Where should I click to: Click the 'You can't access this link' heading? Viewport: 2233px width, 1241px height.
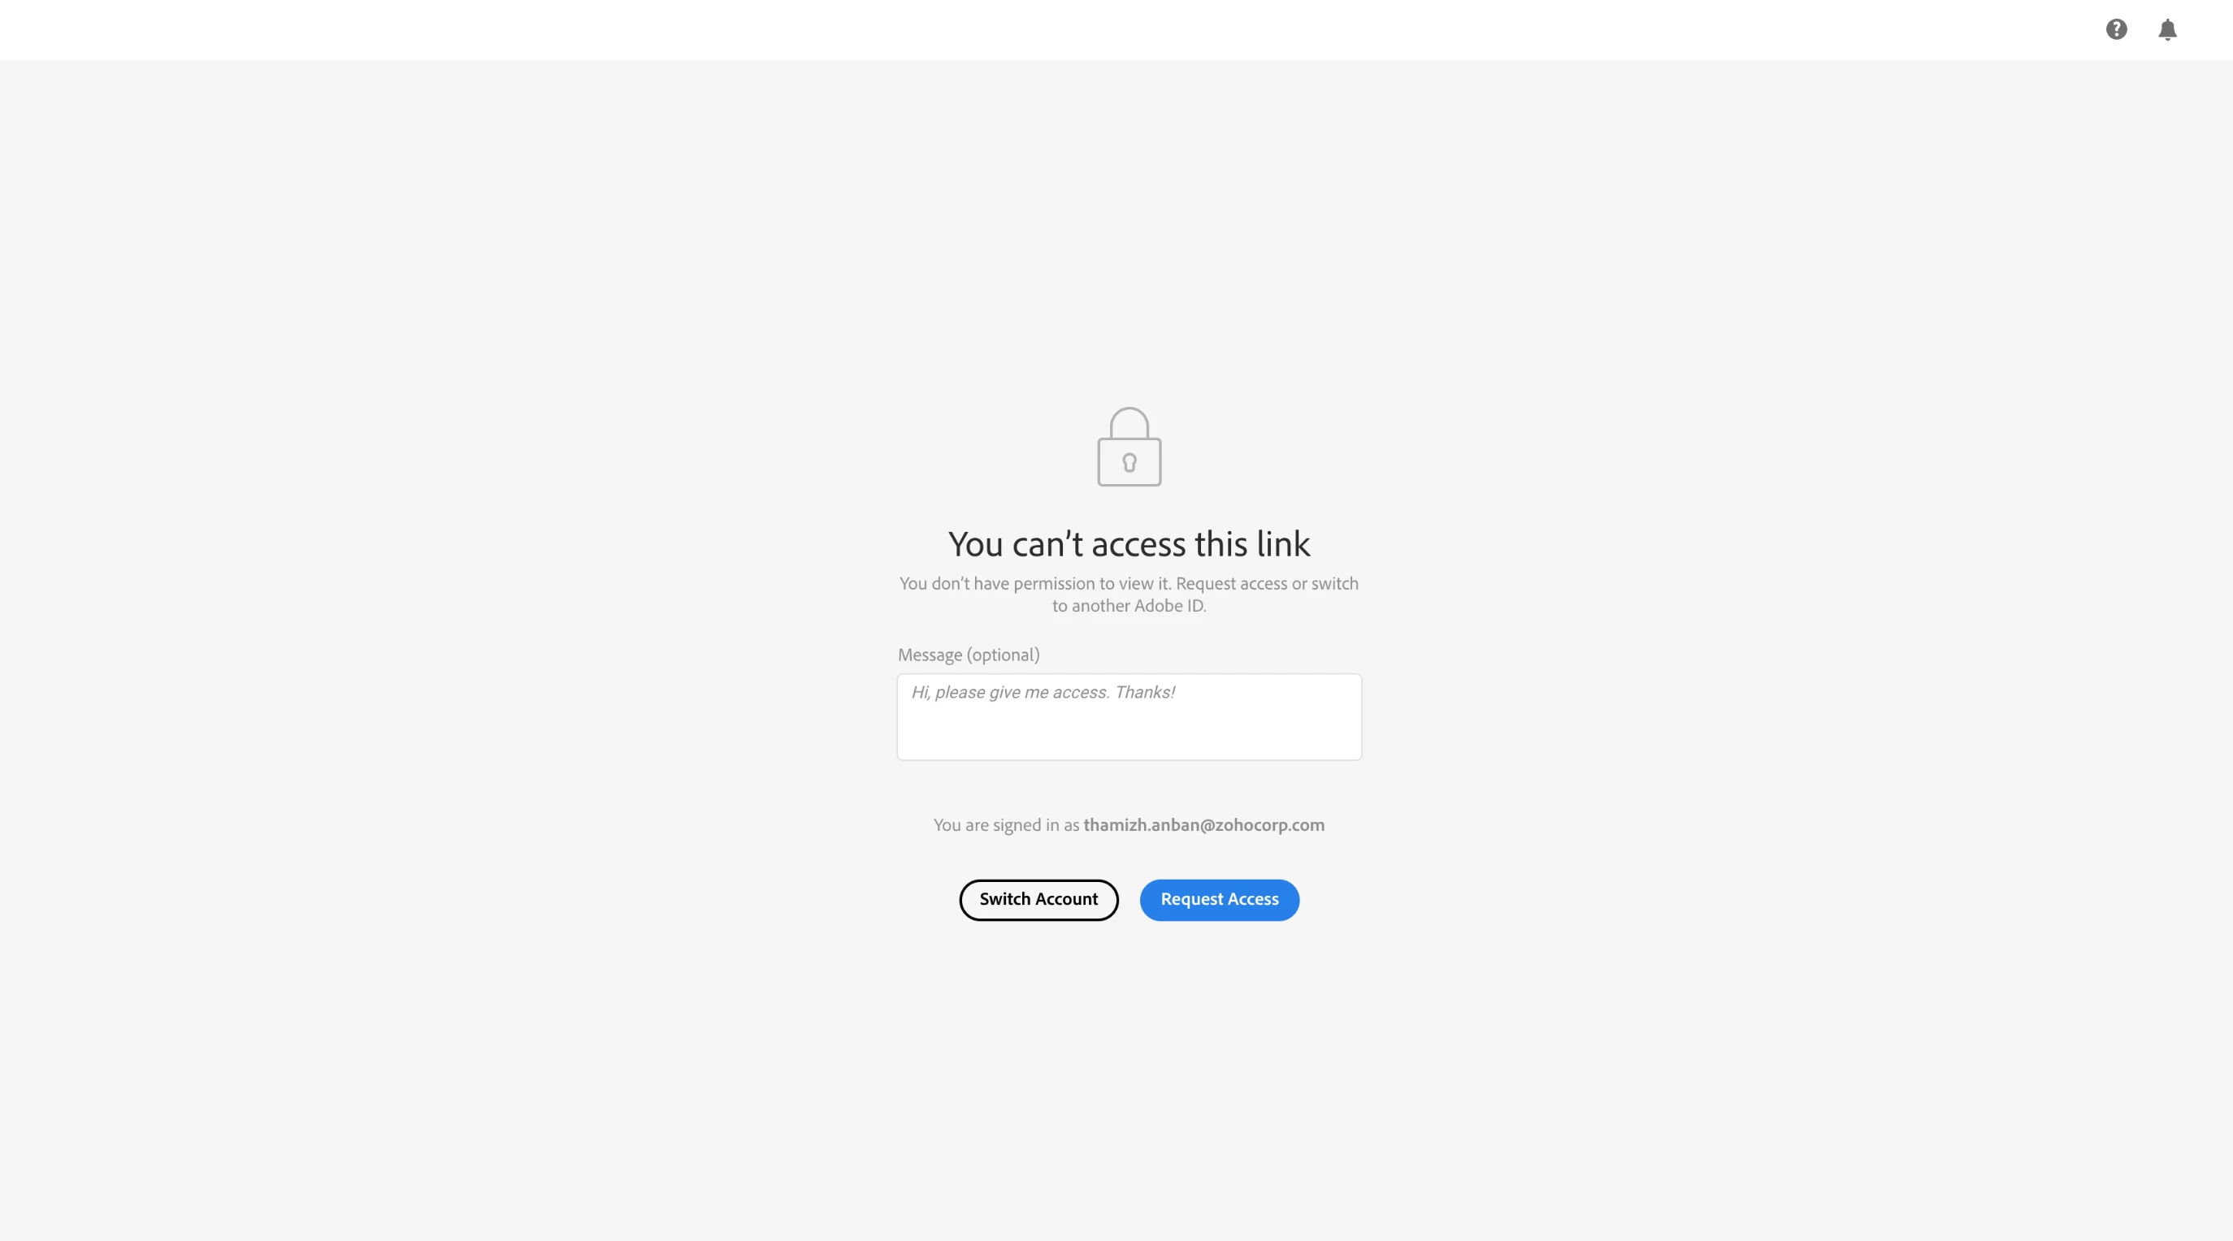[1129, 544]
